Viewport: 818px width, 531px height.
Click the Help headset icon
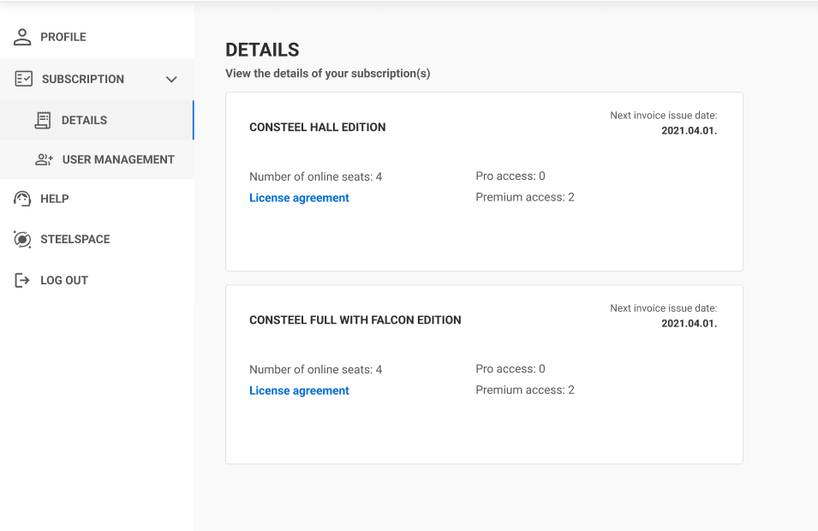coord(22,199)
